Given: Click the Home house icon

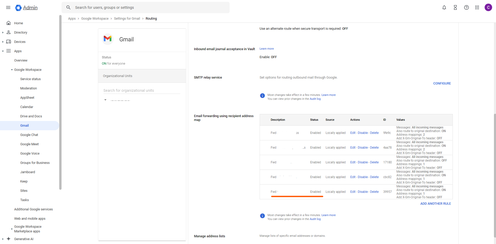Looking at the screenshot, I should (9, 23).
